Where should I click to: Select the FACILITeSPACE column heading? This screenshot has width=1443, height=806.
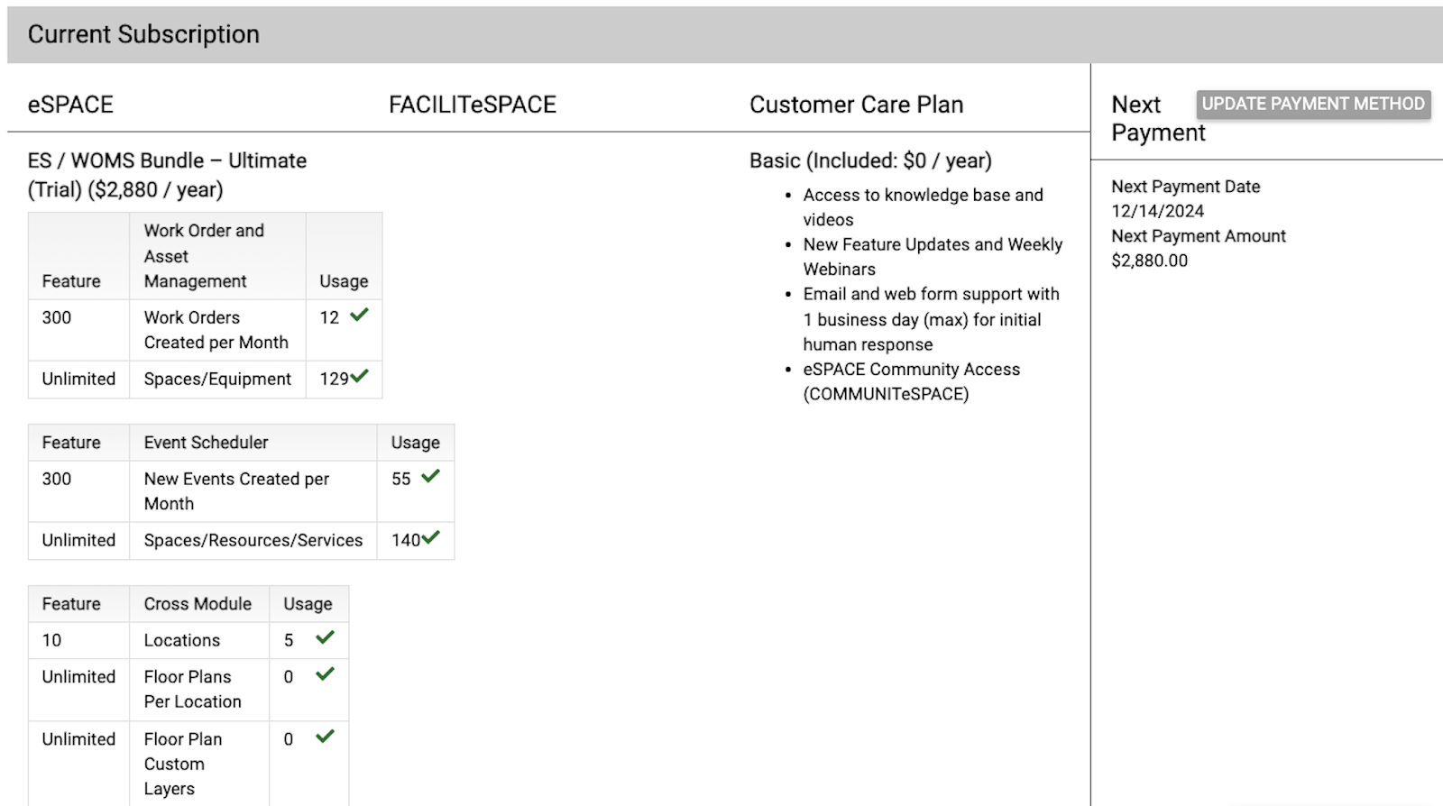click(472, 105)
